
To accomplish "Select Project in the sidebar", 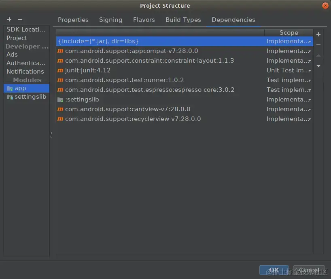I will [x=17, y=38].
